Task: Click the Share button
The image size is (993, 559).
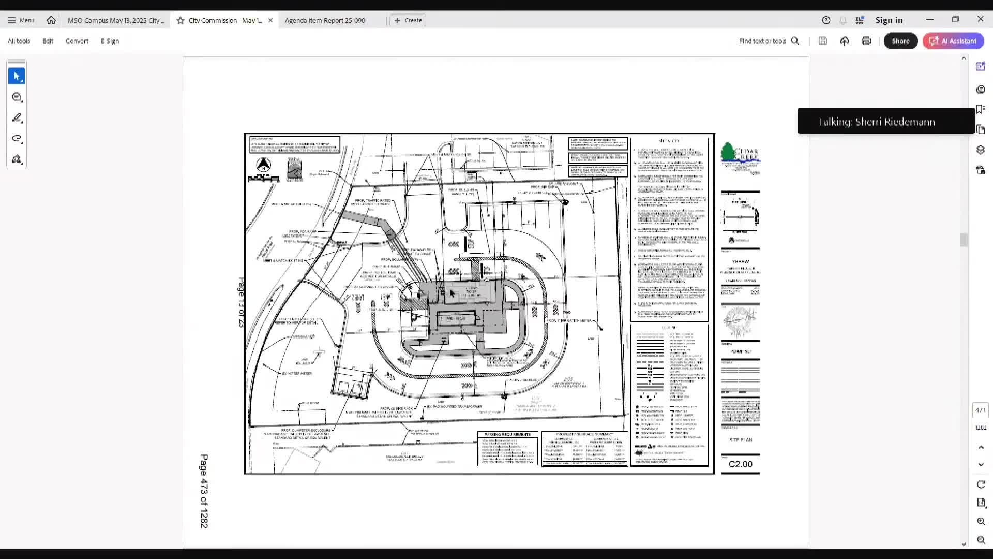Action: (x=900, y=41)
